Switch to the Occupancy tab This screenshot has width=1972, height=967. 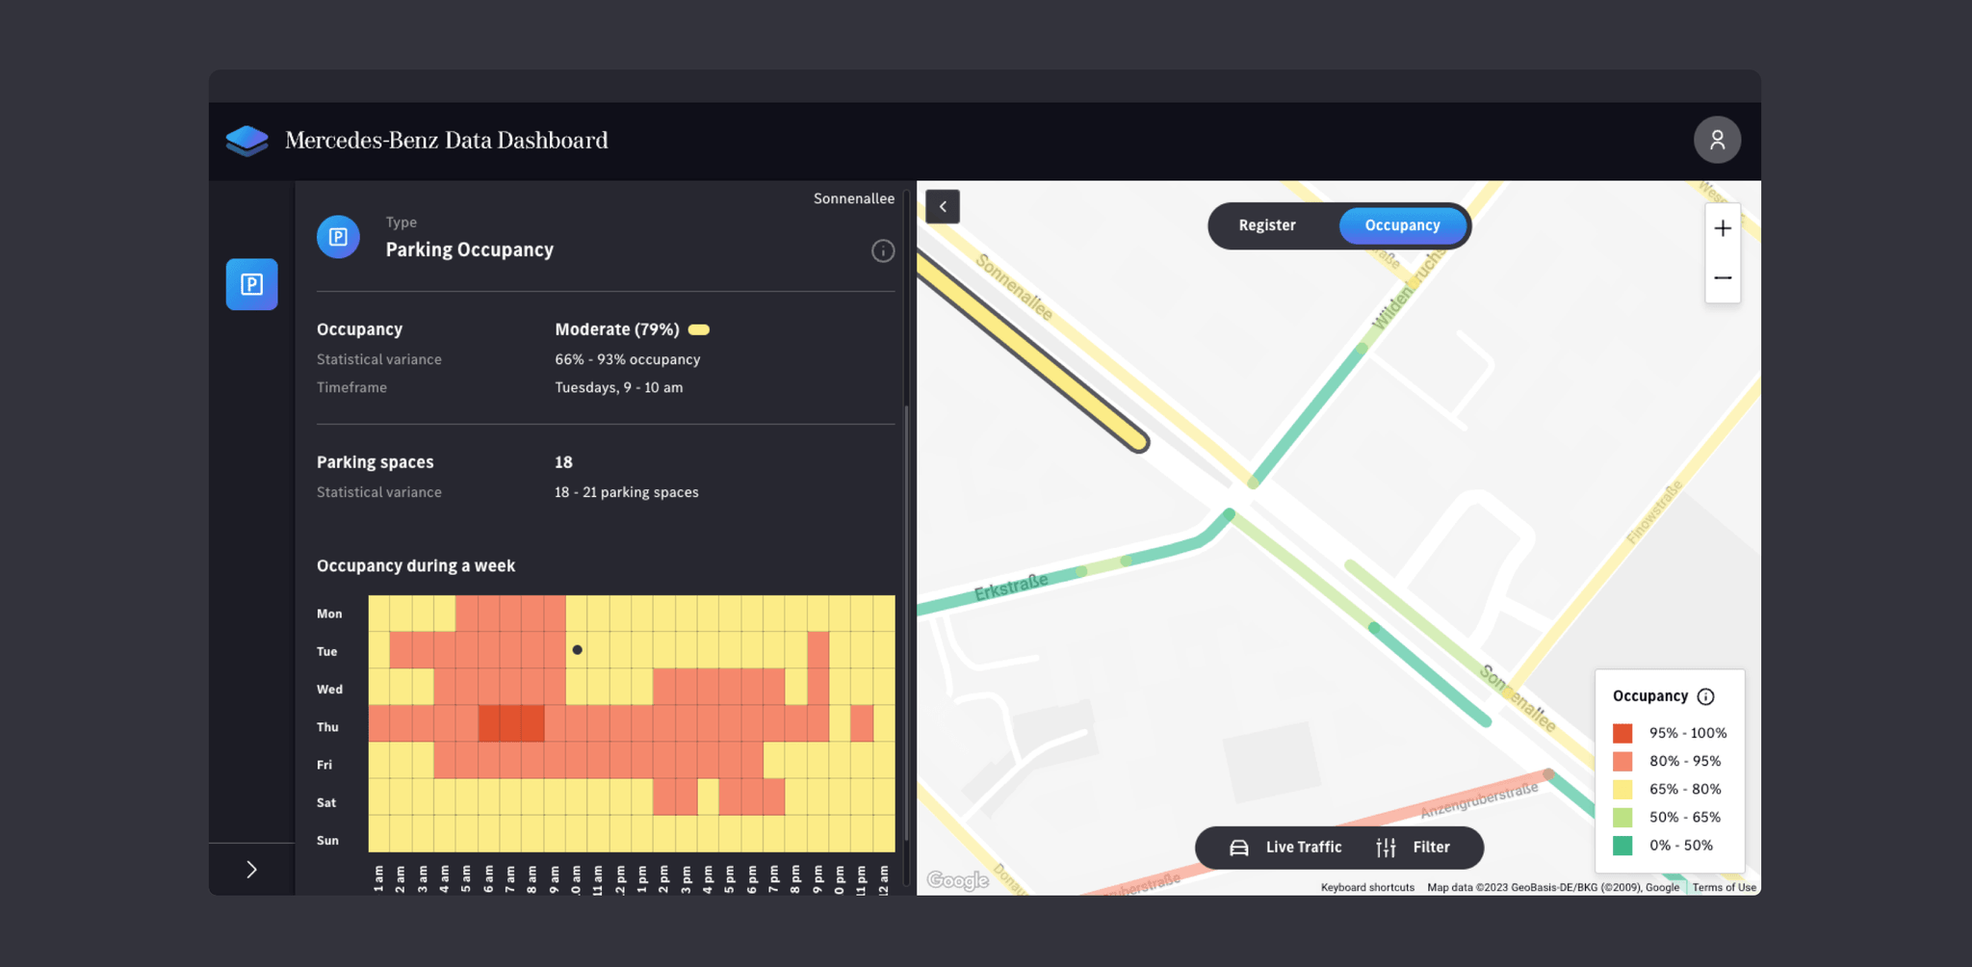point(1402,225)
